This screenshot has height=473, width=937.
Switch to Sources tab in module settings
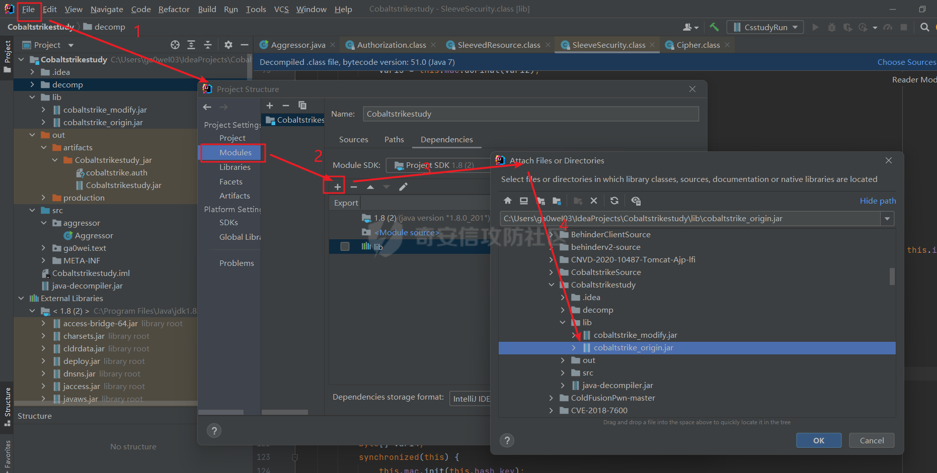pos(353,140)
